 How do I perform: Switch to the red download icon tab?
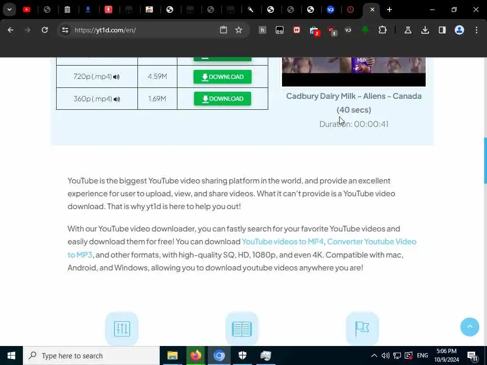[x=108, y=10]
